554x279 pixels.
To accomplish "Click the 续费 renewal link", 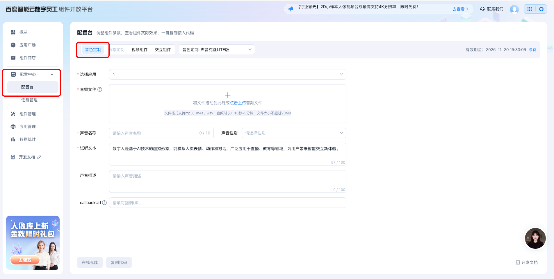I will point(532,50).
